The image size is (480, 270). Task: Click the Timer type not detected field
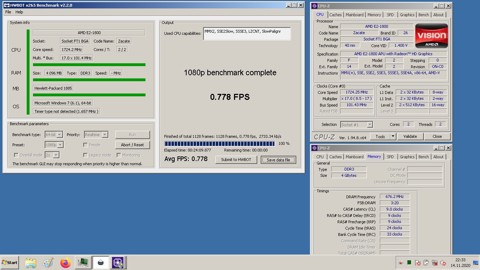pos(66,111)
